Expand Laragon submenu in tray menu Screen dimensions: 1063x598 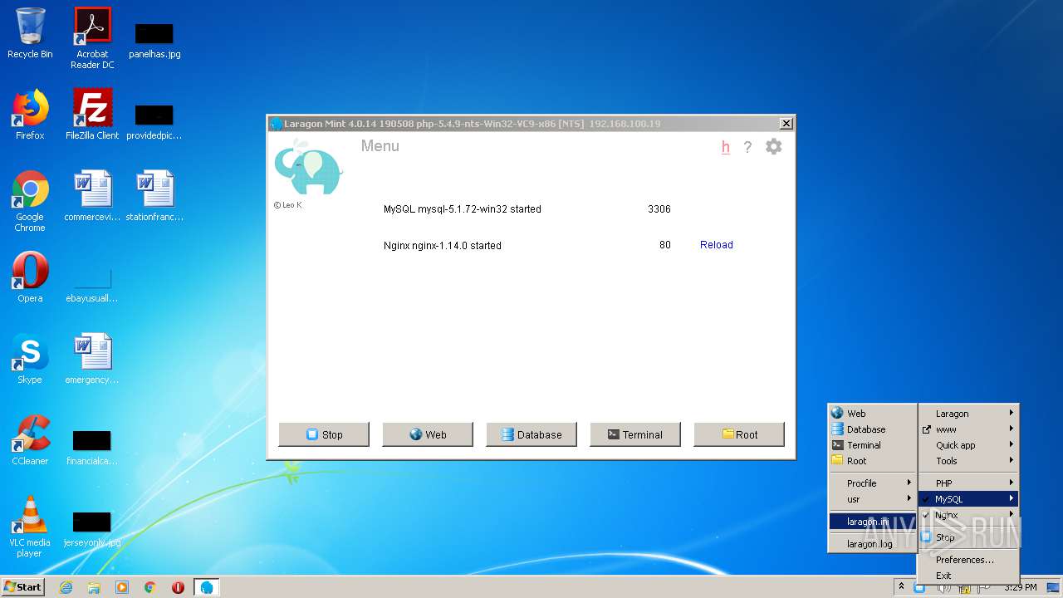pos(968,414)
